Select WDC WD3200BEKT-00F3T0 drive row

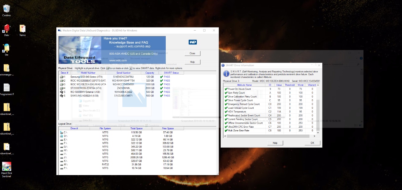point(122,81)
